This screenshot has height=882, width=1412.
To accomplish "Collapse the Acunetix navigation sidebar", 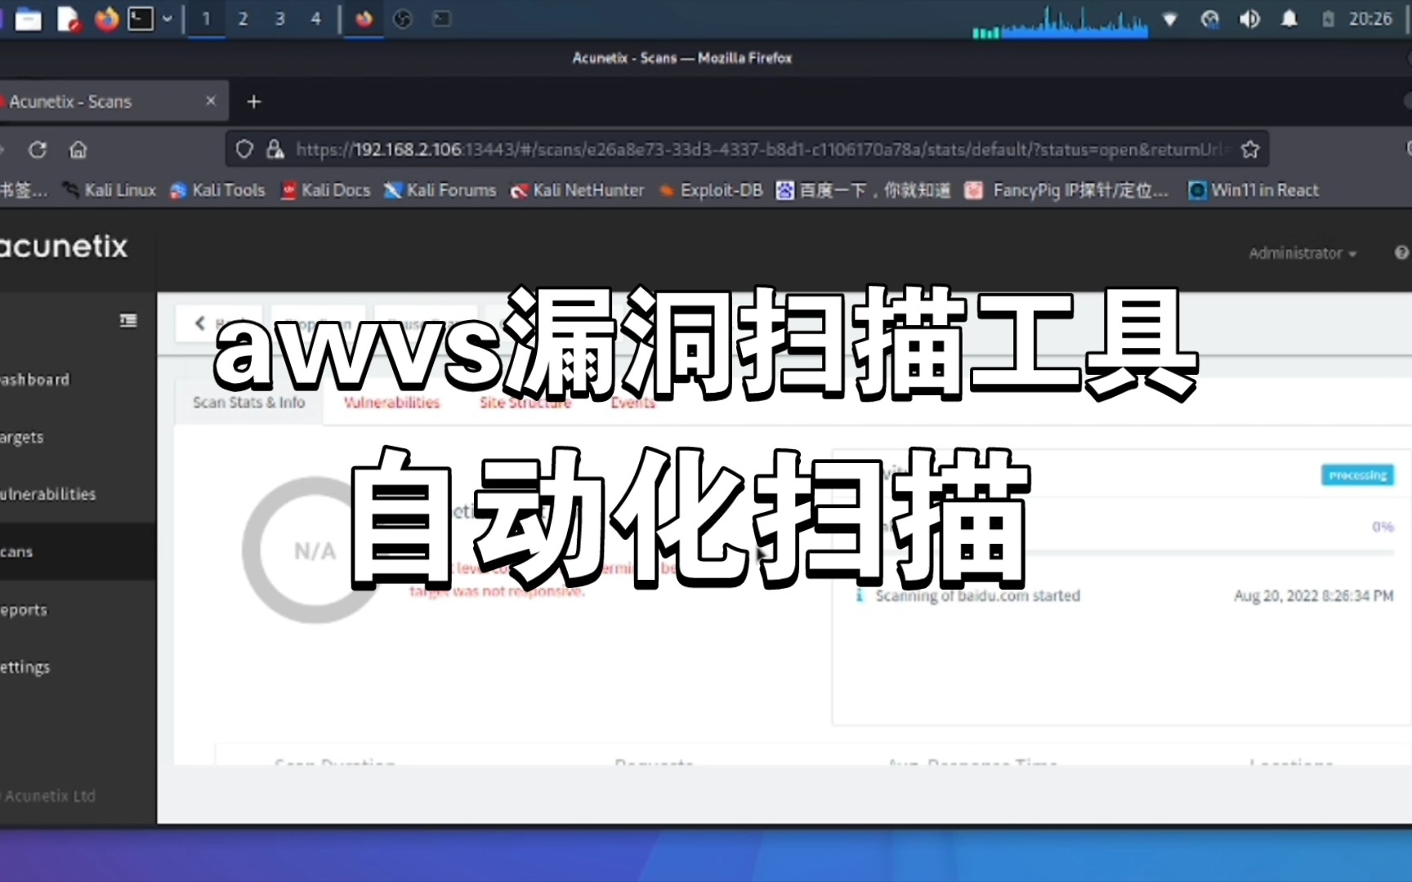I will point(128,321).
